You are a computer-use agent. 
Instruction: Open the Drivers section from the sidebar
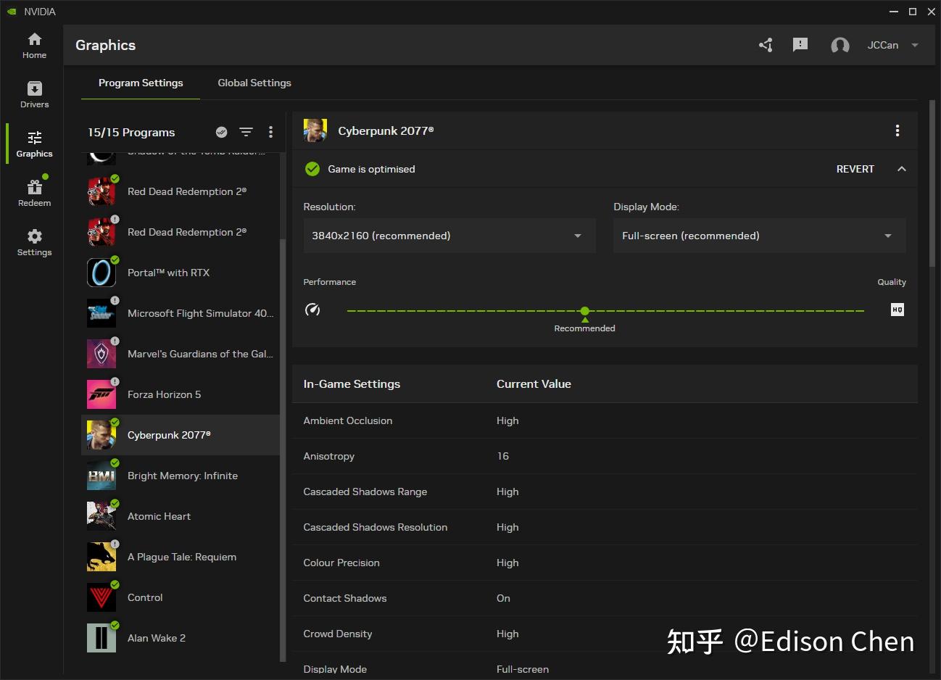pos(34,94)
